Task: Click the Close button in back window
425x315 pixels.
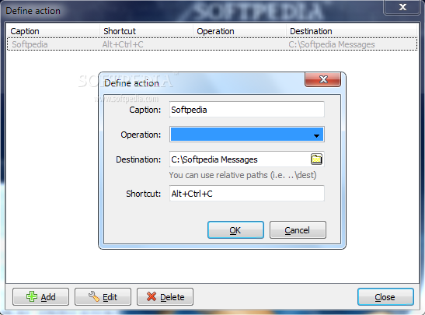Action: tap(385, 297)
